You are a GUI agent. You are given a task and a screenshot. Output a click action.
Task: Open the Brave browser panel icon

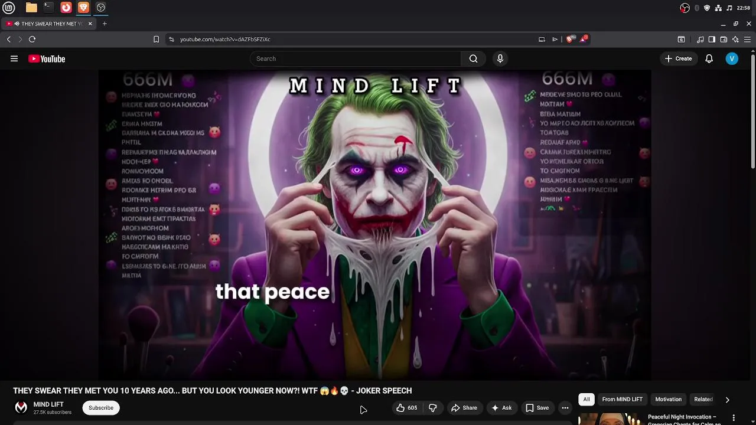coord(83,8)
